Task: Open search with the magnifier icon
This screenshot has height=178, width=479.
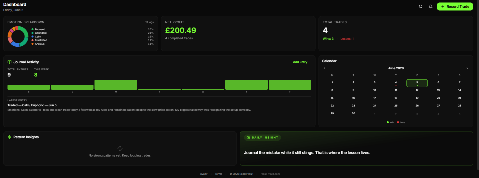Action: tap(421, 6)
